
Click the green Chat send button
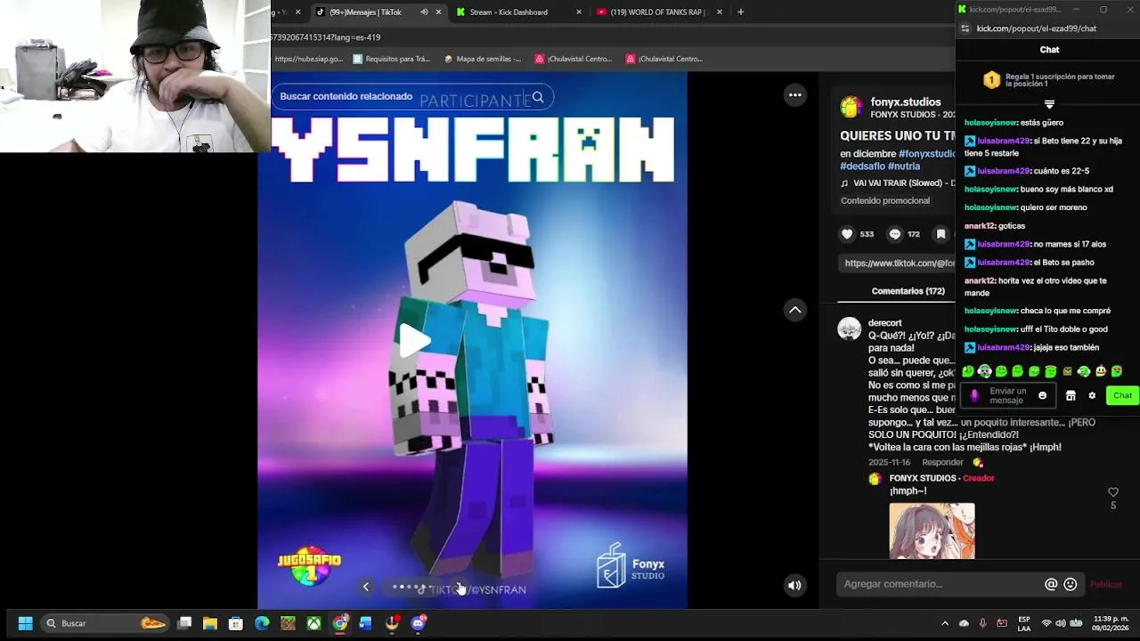(x=1122, y=396)
